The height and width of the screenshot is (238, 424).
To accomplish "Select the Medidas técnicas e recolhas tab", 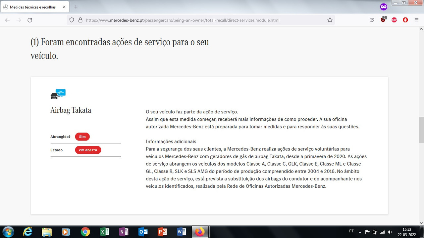I will pos(35,7).
